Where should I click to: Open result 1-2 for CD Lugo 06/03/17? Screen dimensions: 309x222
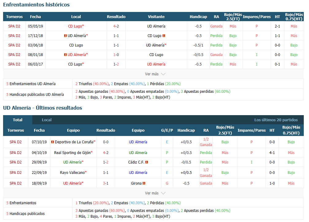click(x=116, y=64)
